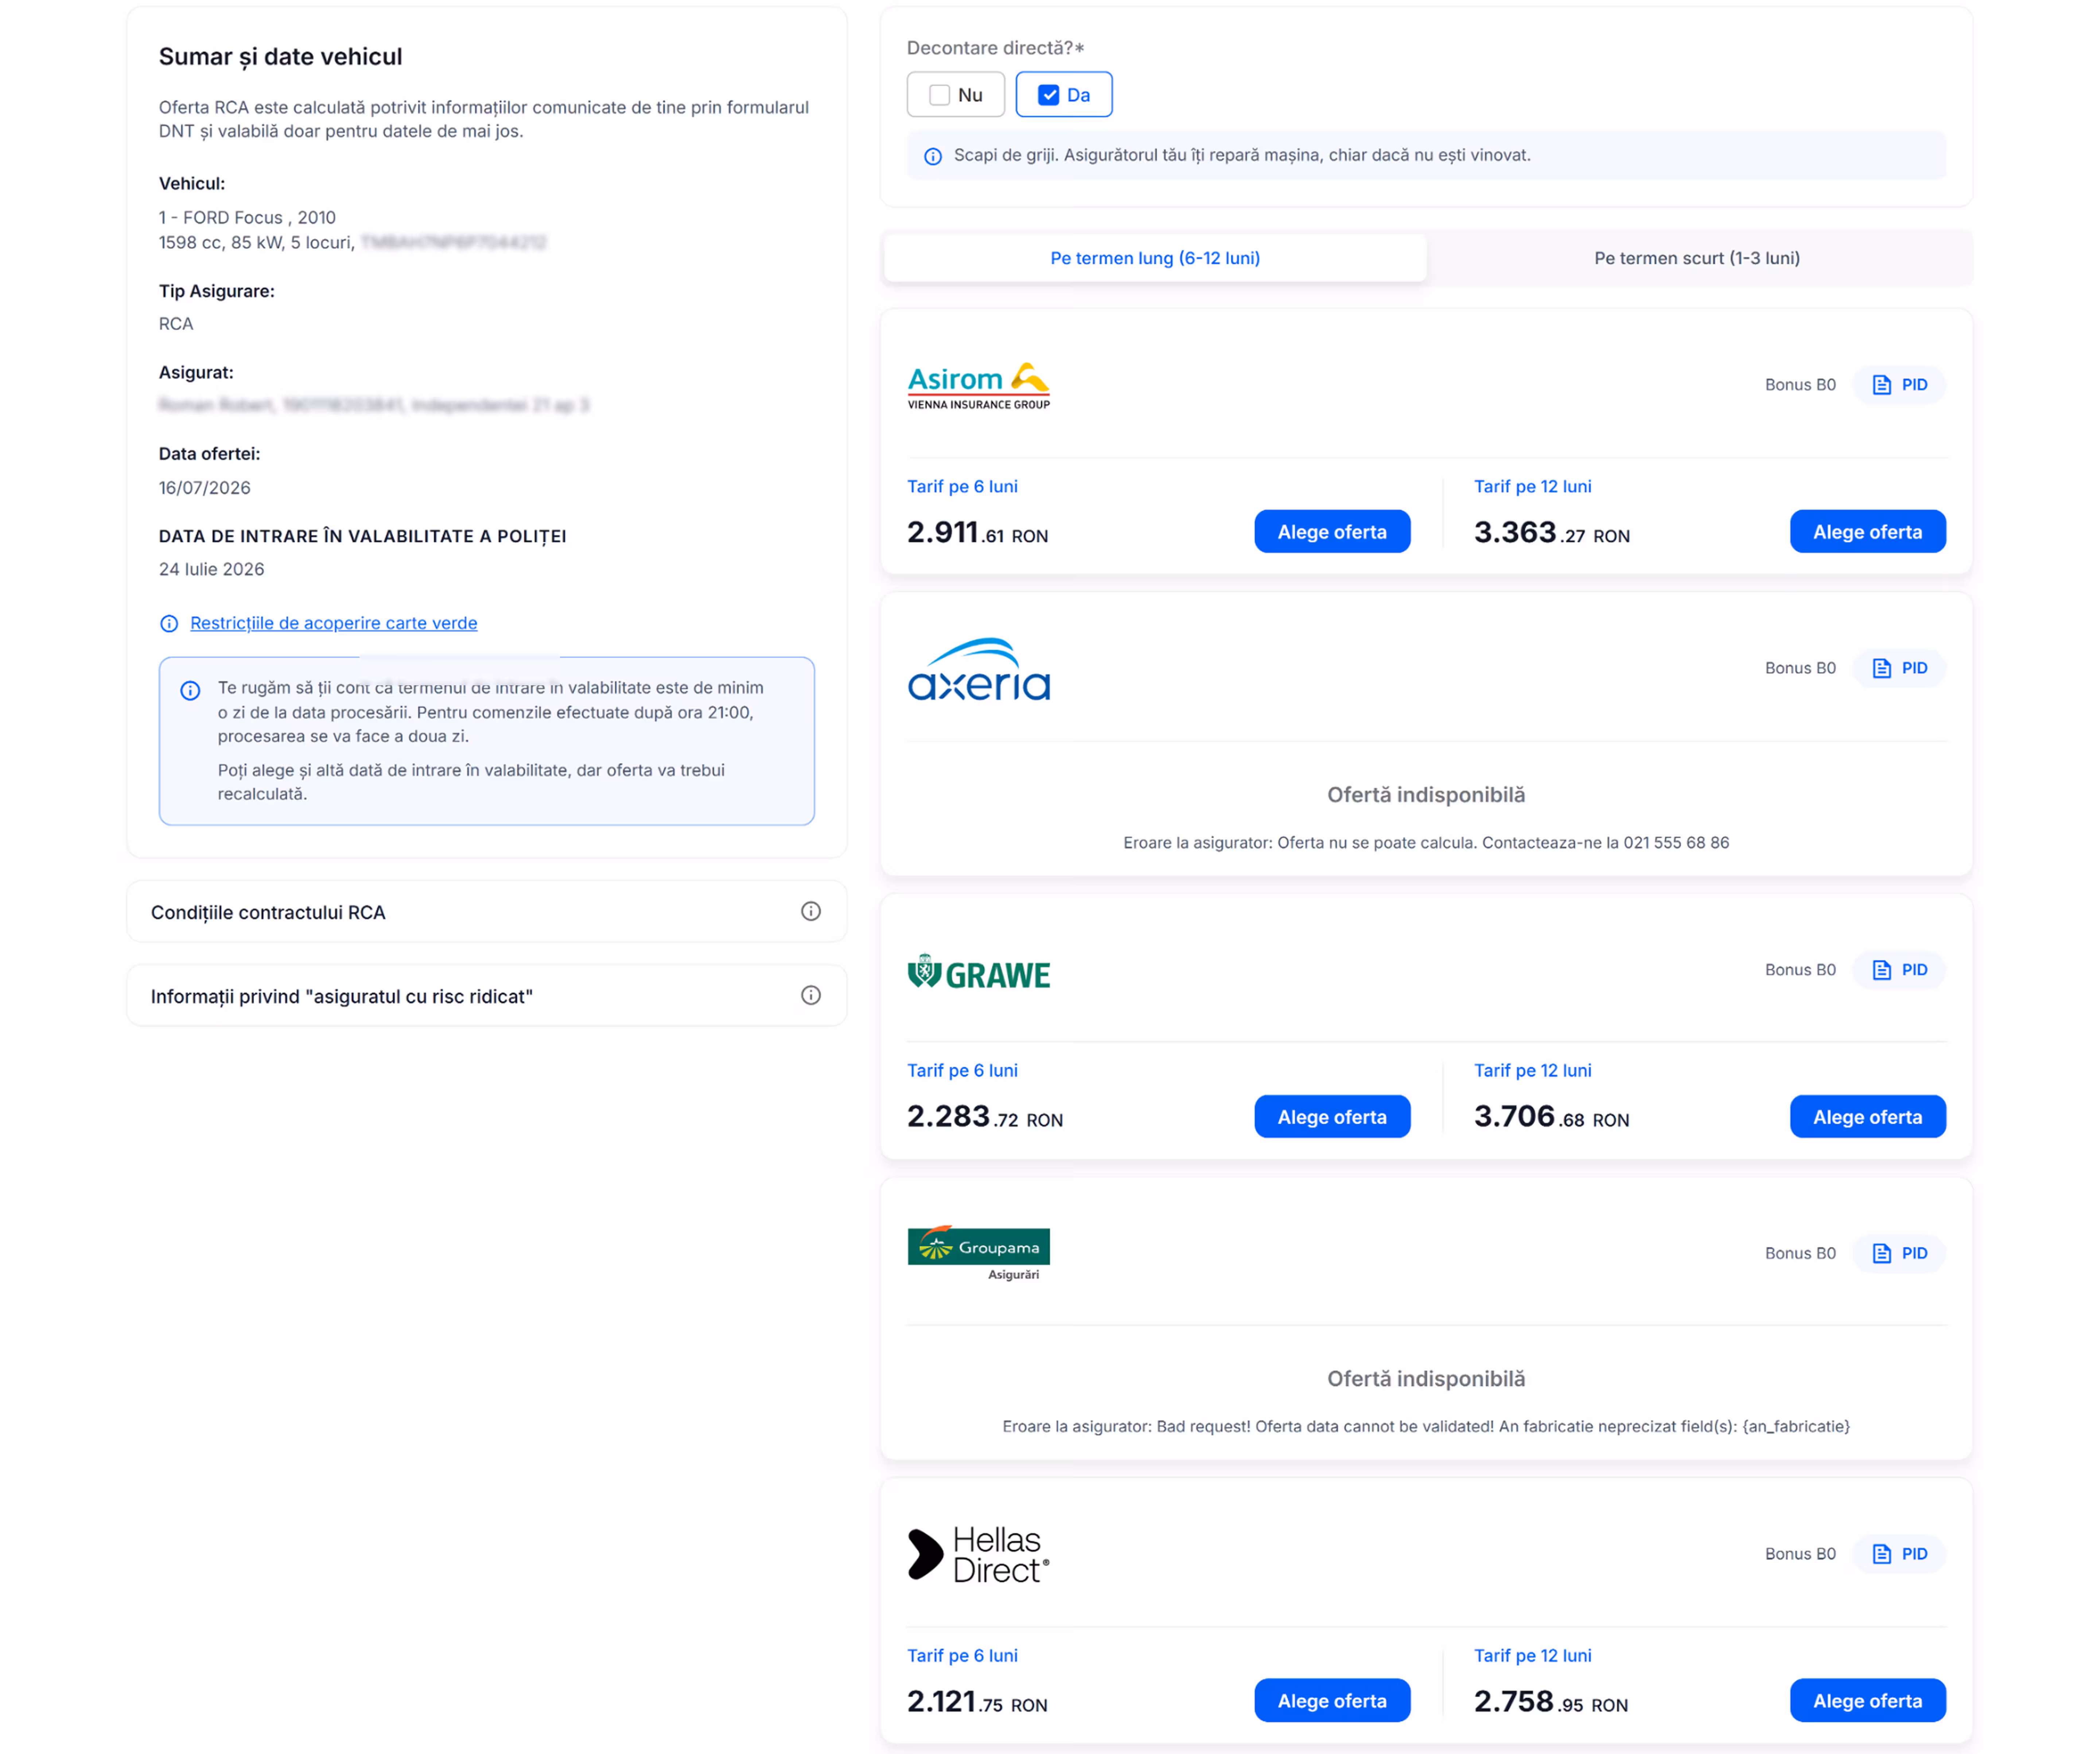This screenshot has width=2100, height=1754.
Task: Click 'Sumar și date vehicul' heading
Action: click(x=281, y=57)
